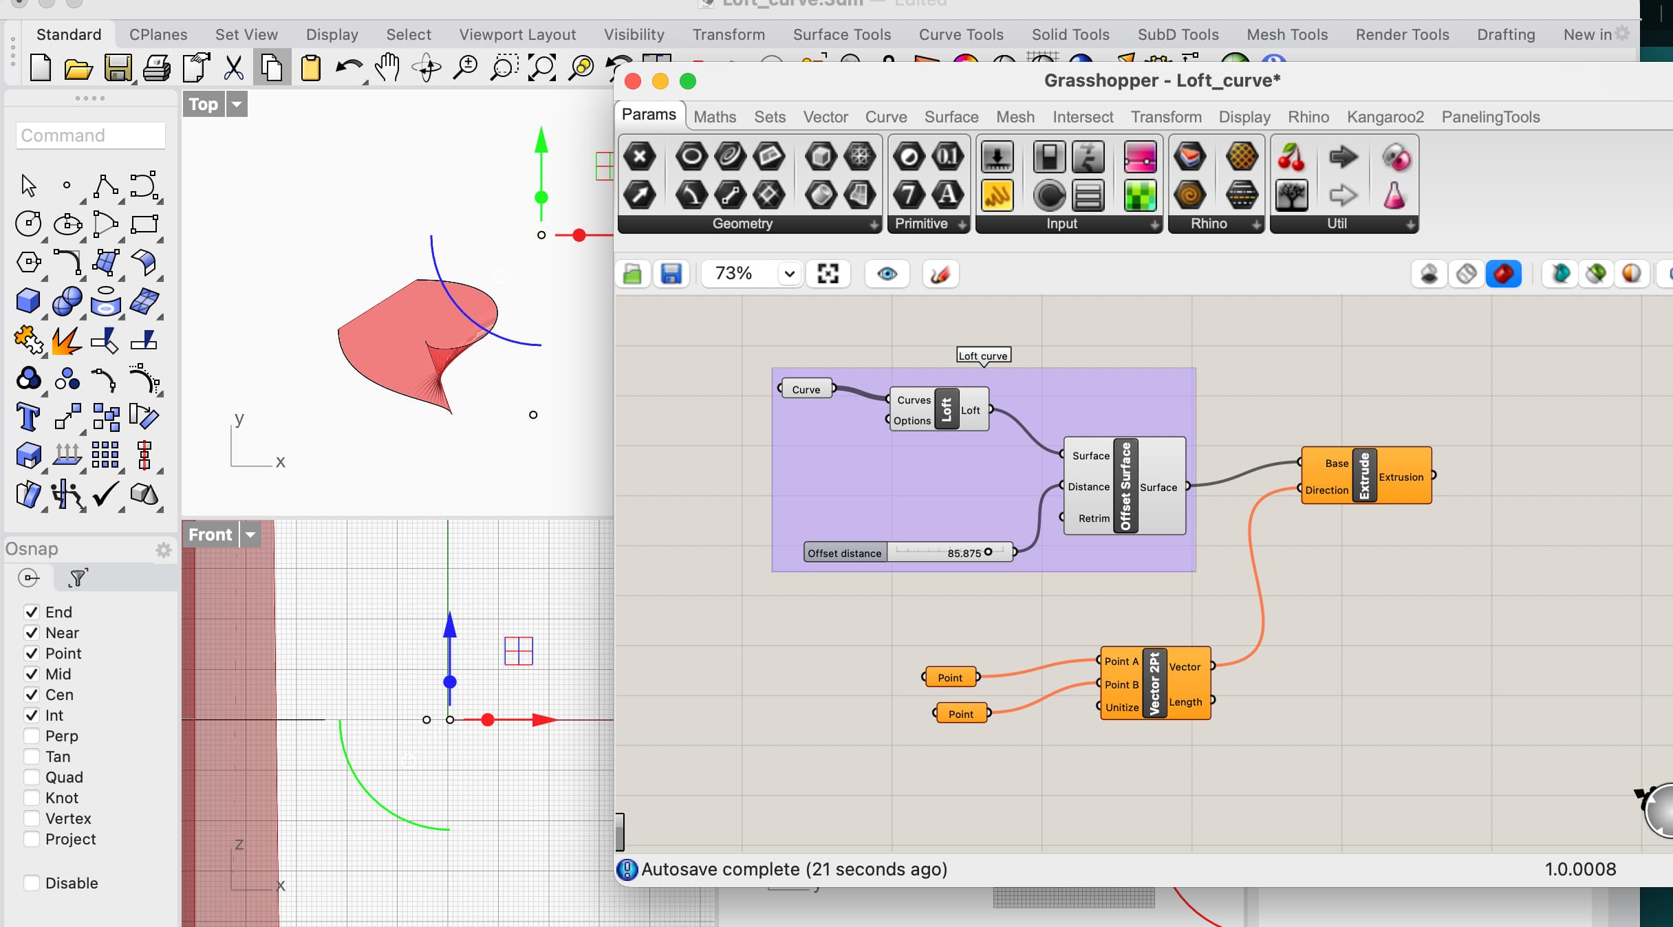Expand the Geometry panel group
The width and height of the screenshot is (1673, 927).
click(873, 224)
